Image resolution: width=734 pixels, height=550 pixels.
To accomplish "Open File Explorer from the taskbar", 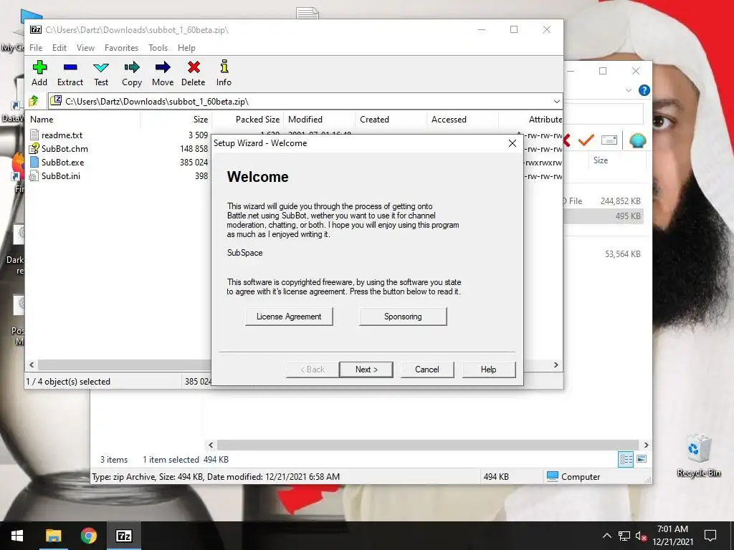I will [x=53, y=536].
